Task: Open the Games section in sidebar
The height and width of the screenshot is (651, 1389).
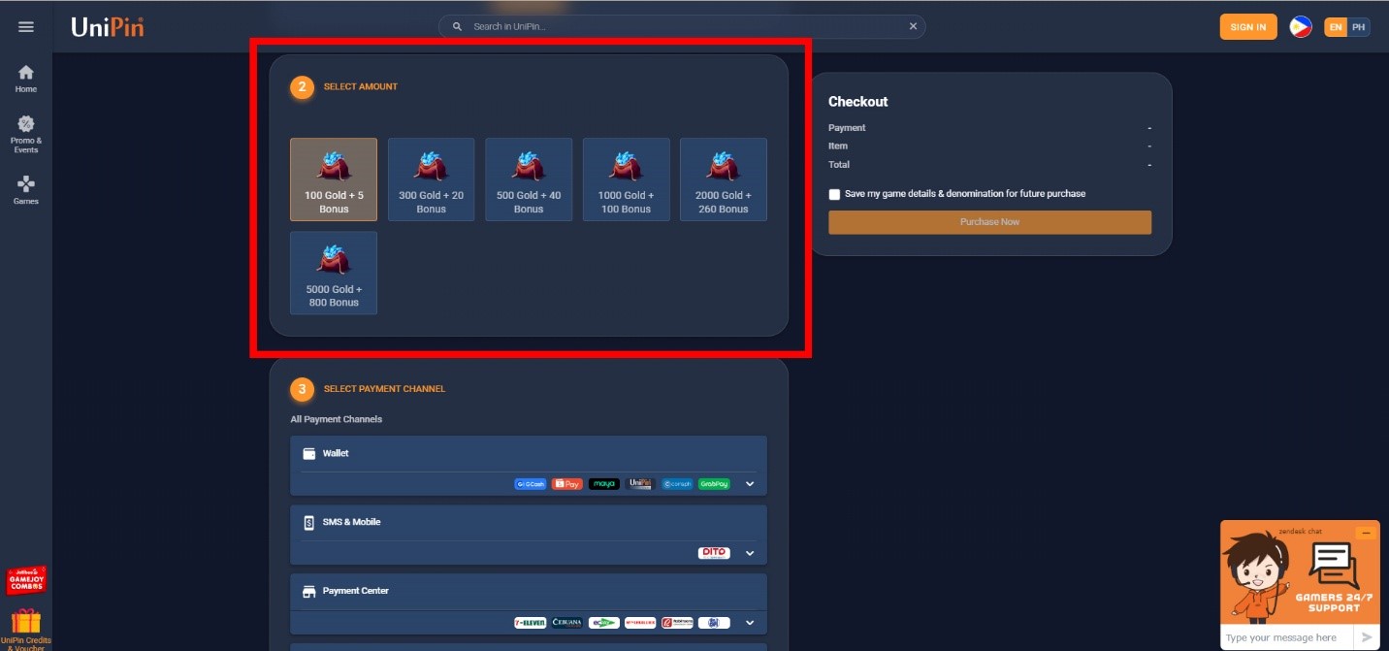Action: click(x=26, y=190)
